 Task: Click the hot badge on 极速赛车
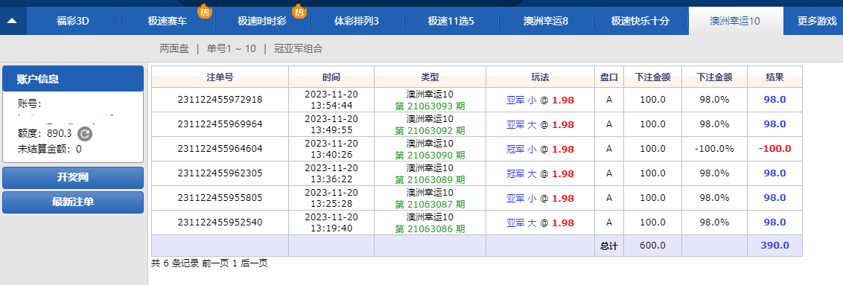click(x=205, y=10)
